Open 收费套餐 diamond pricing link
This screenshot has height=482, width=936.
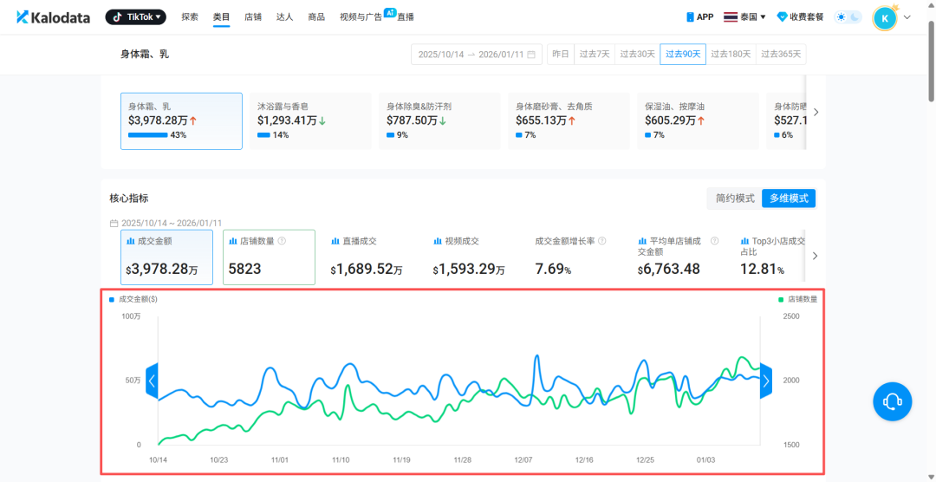pyautogui.click(x=800, y=17)
